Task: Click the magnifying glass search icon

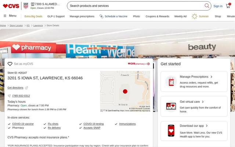Action: coord(207,6)
